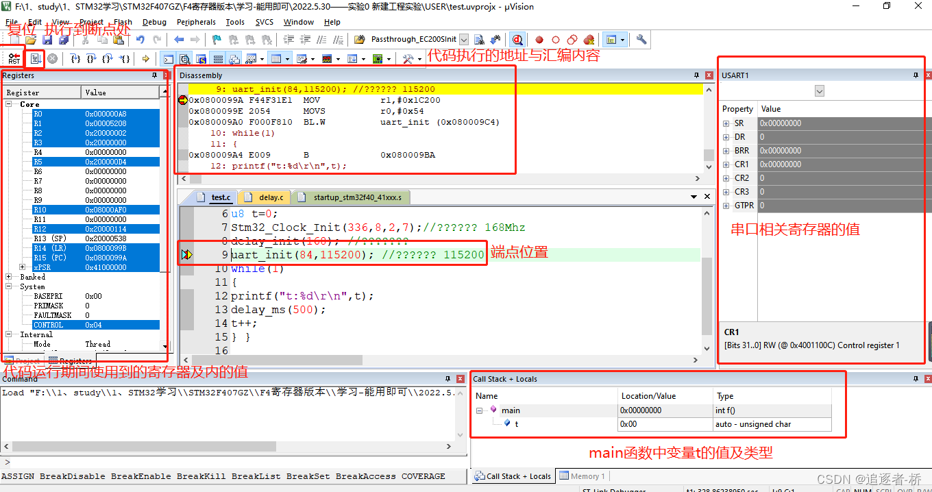Screen dimensions: 932x492
Task: Open the Passthrough_EC200SInit search combo box
Action: [x=464, y=40]
